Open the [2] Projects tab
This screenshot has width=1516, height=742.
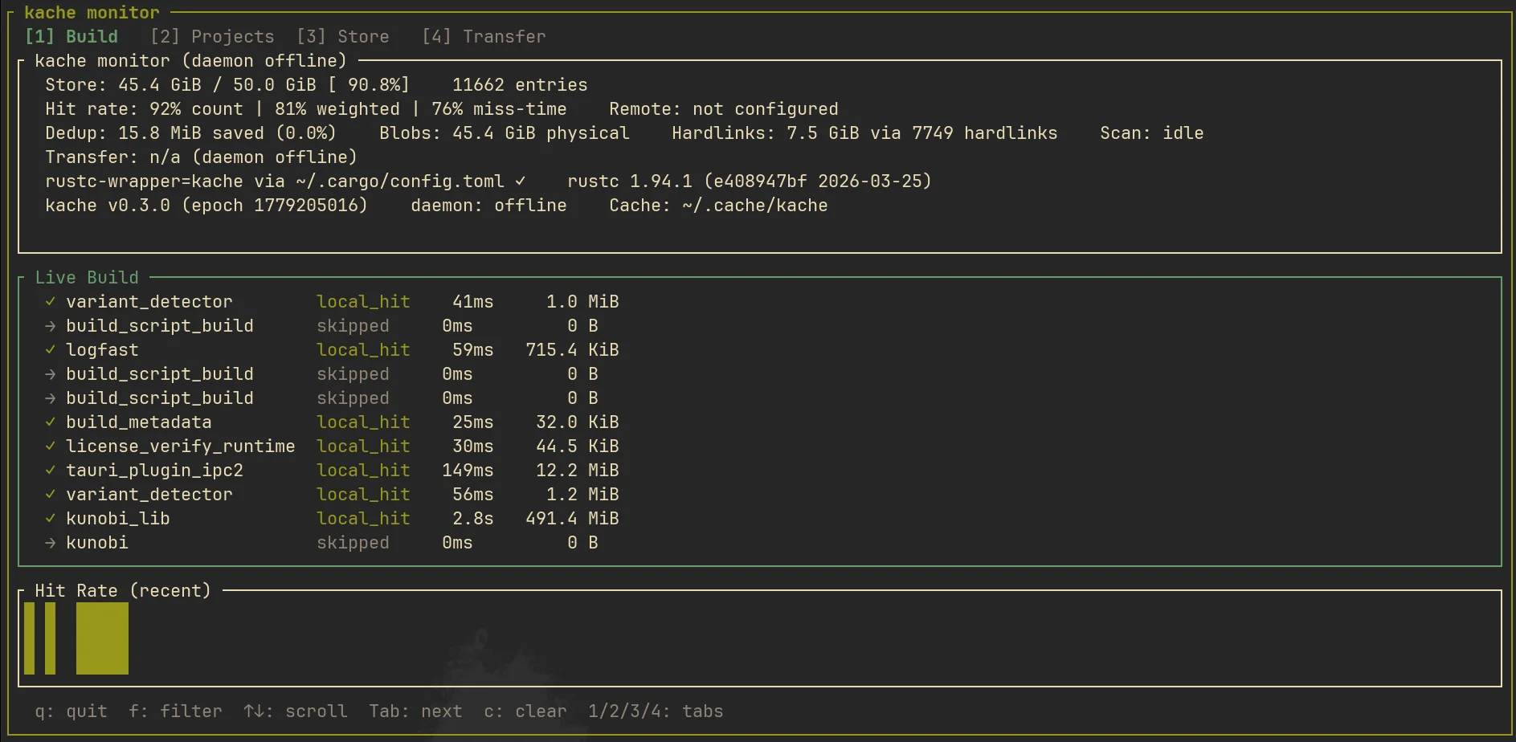pos(212,37)
